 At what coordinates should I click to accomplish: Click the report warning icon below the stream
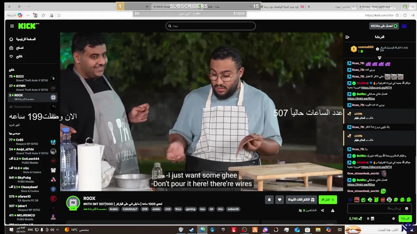333,210
